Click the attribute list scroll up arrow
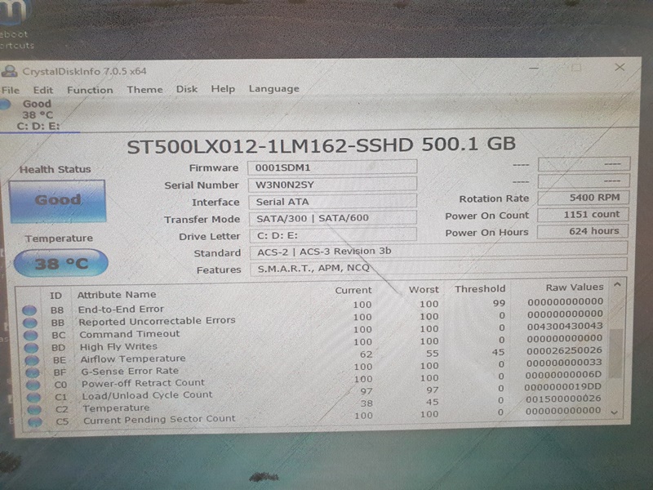Viewport: 653px width, 490px height. (617, 284)
